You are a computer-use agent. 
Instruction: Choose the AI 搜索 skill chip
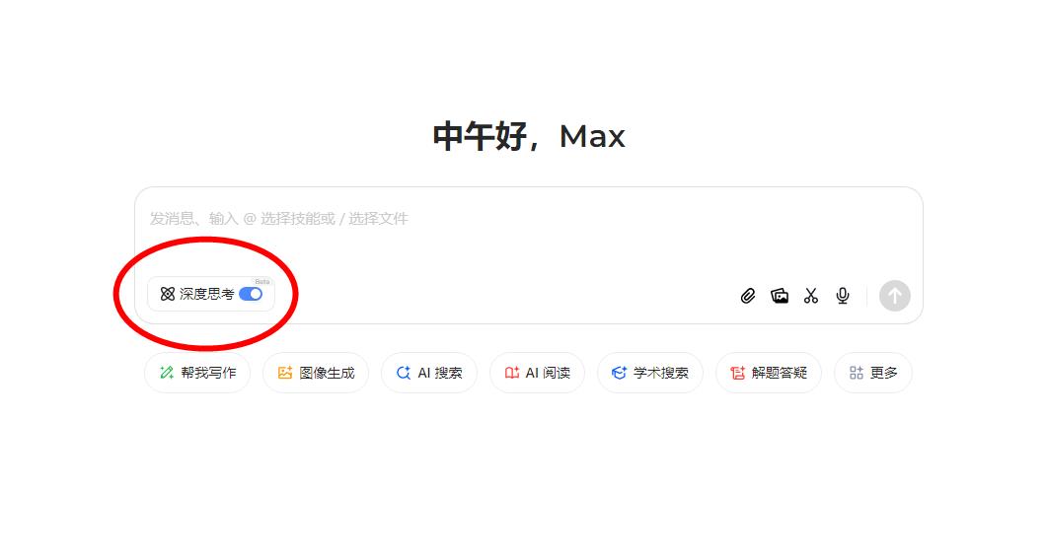pos(429,373)
